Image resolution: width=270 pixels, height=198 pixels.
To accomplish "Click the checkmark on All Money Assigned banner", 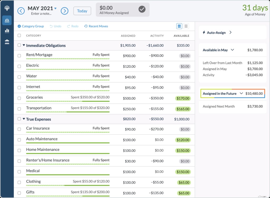I will tap(142, 9).
